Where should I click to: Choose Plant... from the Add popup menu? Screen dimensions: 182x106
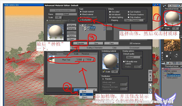pyautogui.click(x=84, y=94)
